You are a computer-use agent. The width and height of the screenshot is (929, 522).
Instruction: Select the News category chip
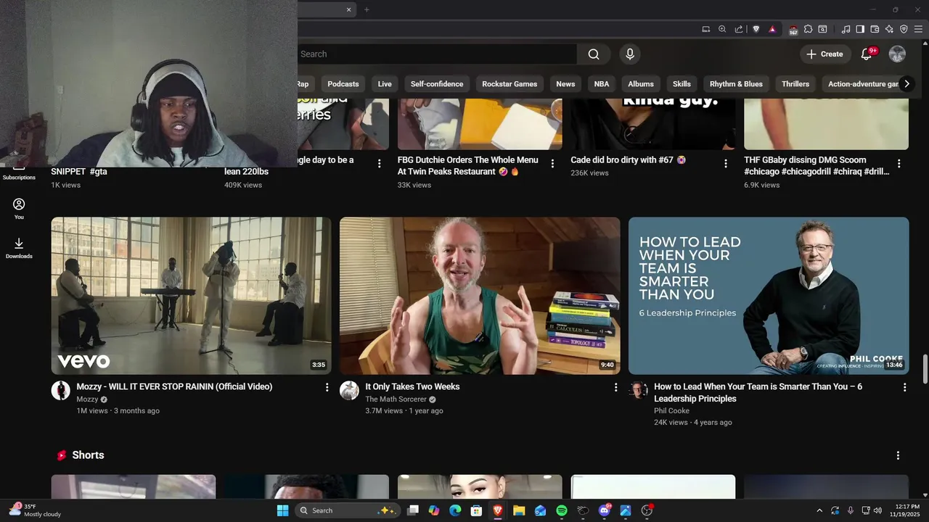pyautogui.click(x=565, y=84)
